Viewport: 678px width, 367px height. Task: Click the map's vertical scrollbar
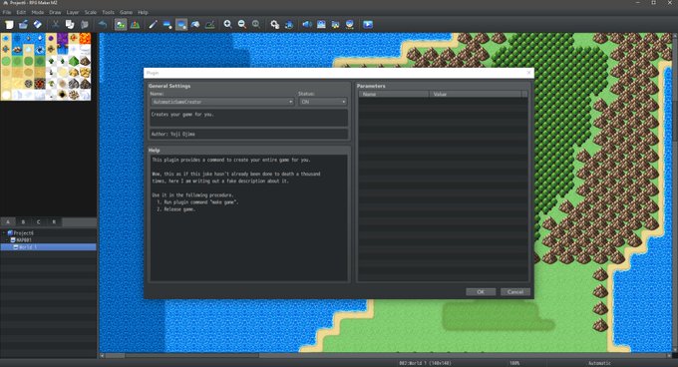674,192
